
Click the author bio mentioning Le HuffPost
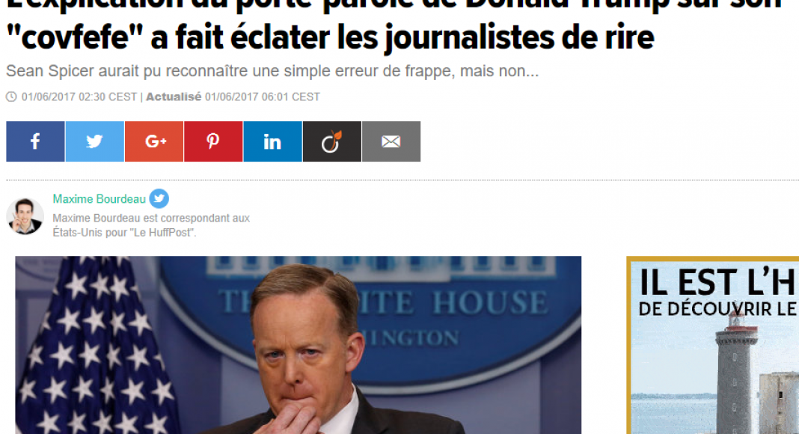click(151, 225)
